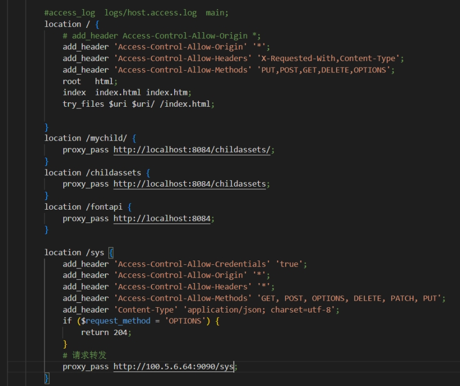Click the 'Content-Type' header name in /sys block
460x386 pixels.
point(146,310)
